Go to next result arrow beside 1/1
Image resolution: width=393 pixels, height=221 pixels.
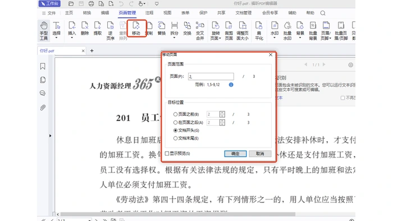pyautogui.click(x=324, y=64)
